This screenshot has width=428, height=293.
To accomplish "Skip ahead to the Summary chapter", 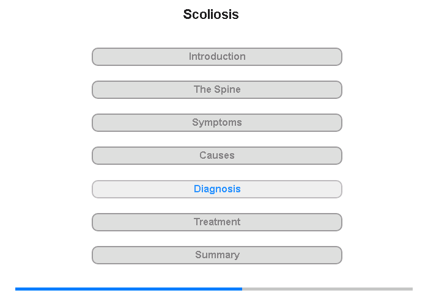I will [x=217, y=255].
